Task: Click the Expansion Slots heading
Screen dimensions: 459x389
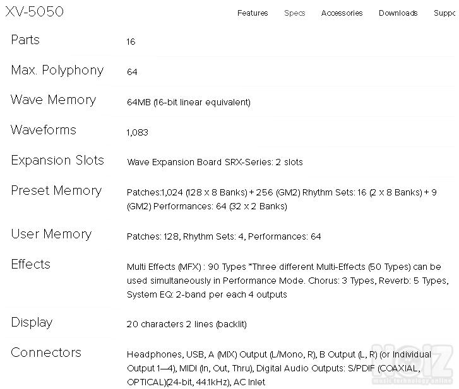Action: coord(57,160)
